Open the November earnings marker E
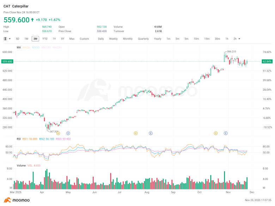This screenshot has height=206, width=275. 226,133
